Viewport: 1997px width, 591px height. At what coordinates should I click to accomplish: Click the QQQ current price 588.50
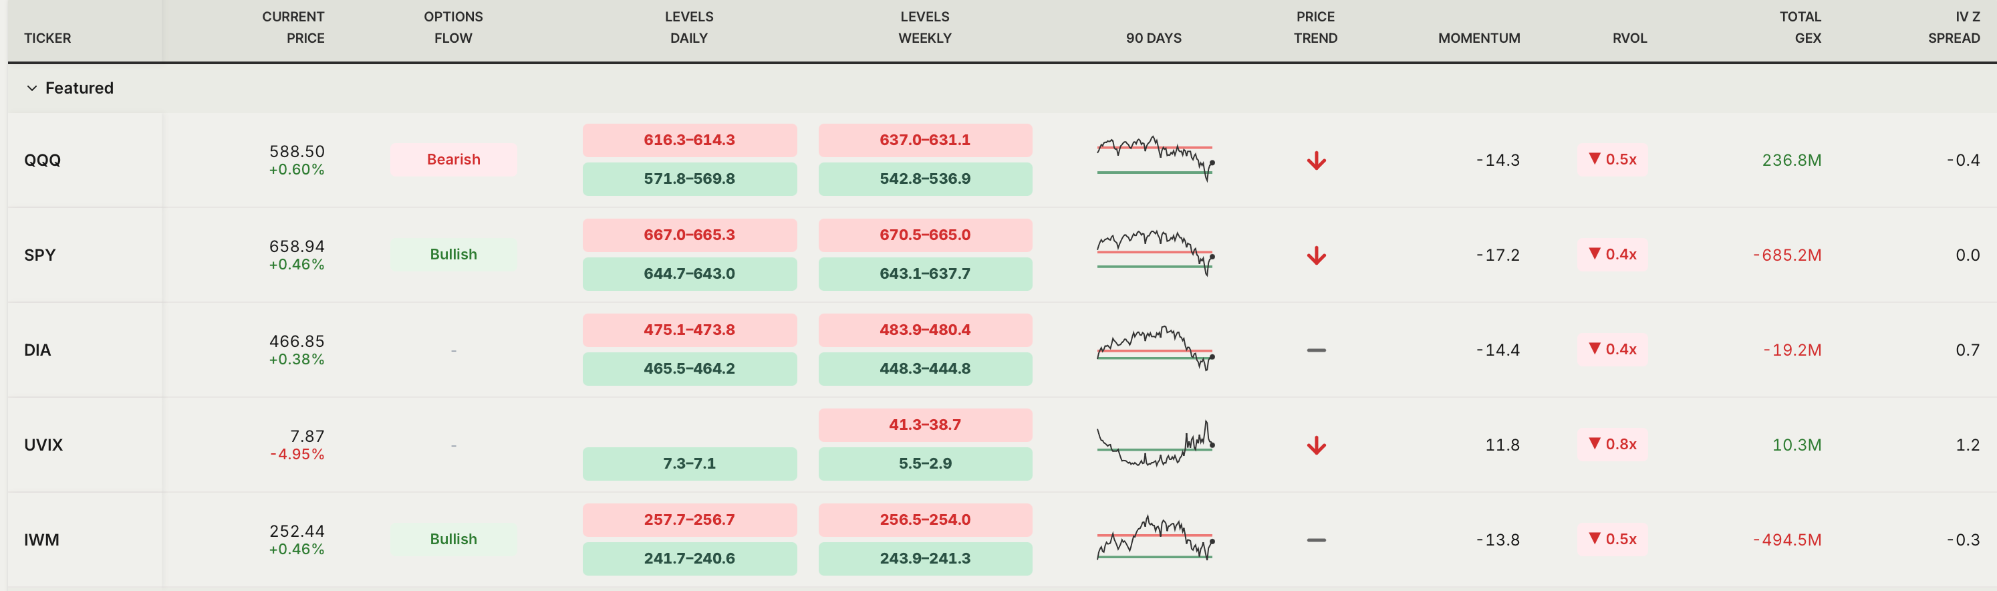click(297, 152)
